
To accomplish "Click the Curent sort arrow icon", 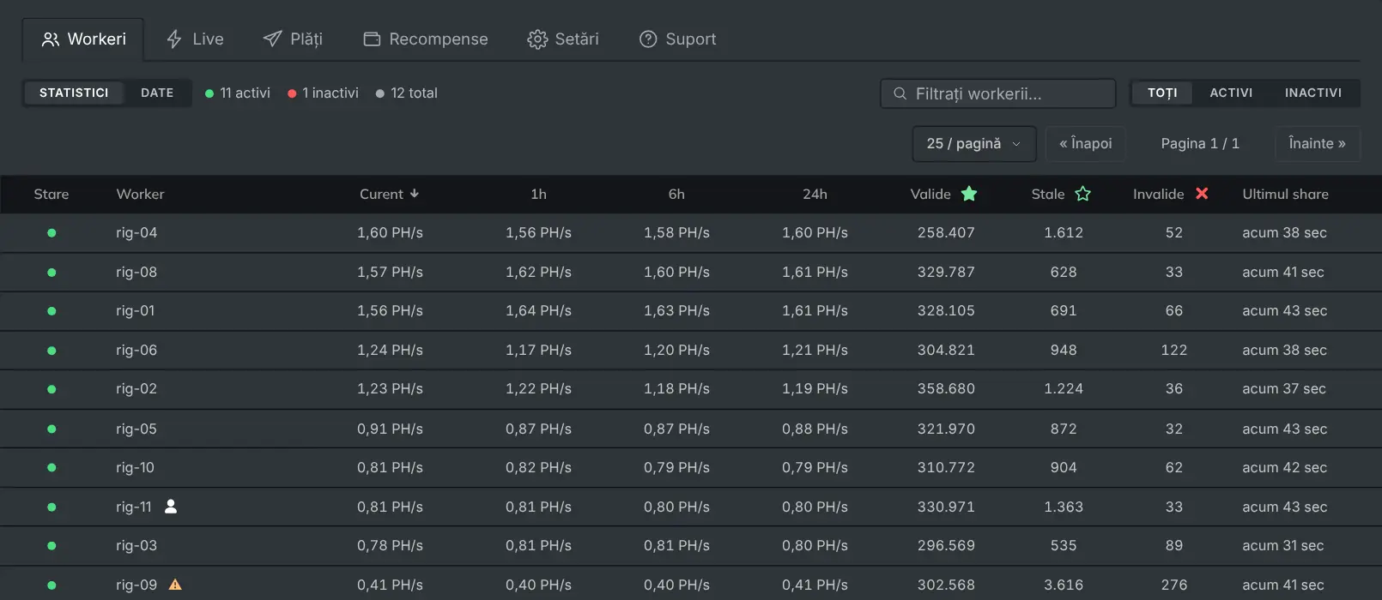I will 415,194.
